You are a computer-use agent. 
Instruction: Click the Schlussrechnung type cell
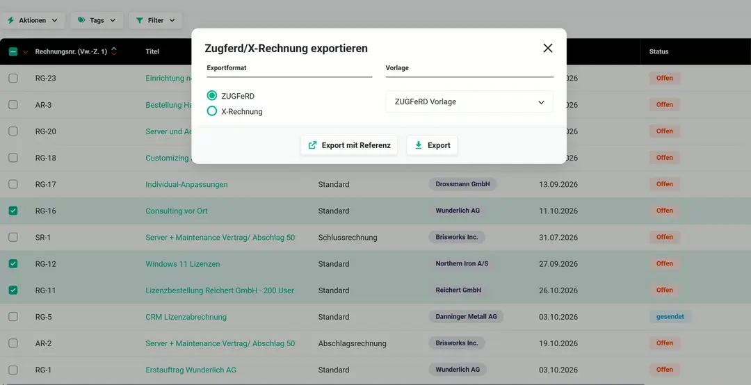348,237
